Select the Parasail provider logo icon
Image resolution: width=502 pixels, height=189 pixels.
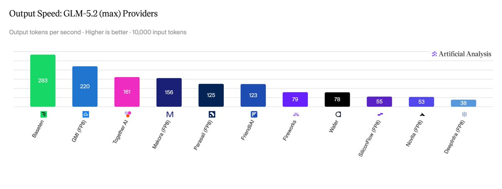pos(211,114)
